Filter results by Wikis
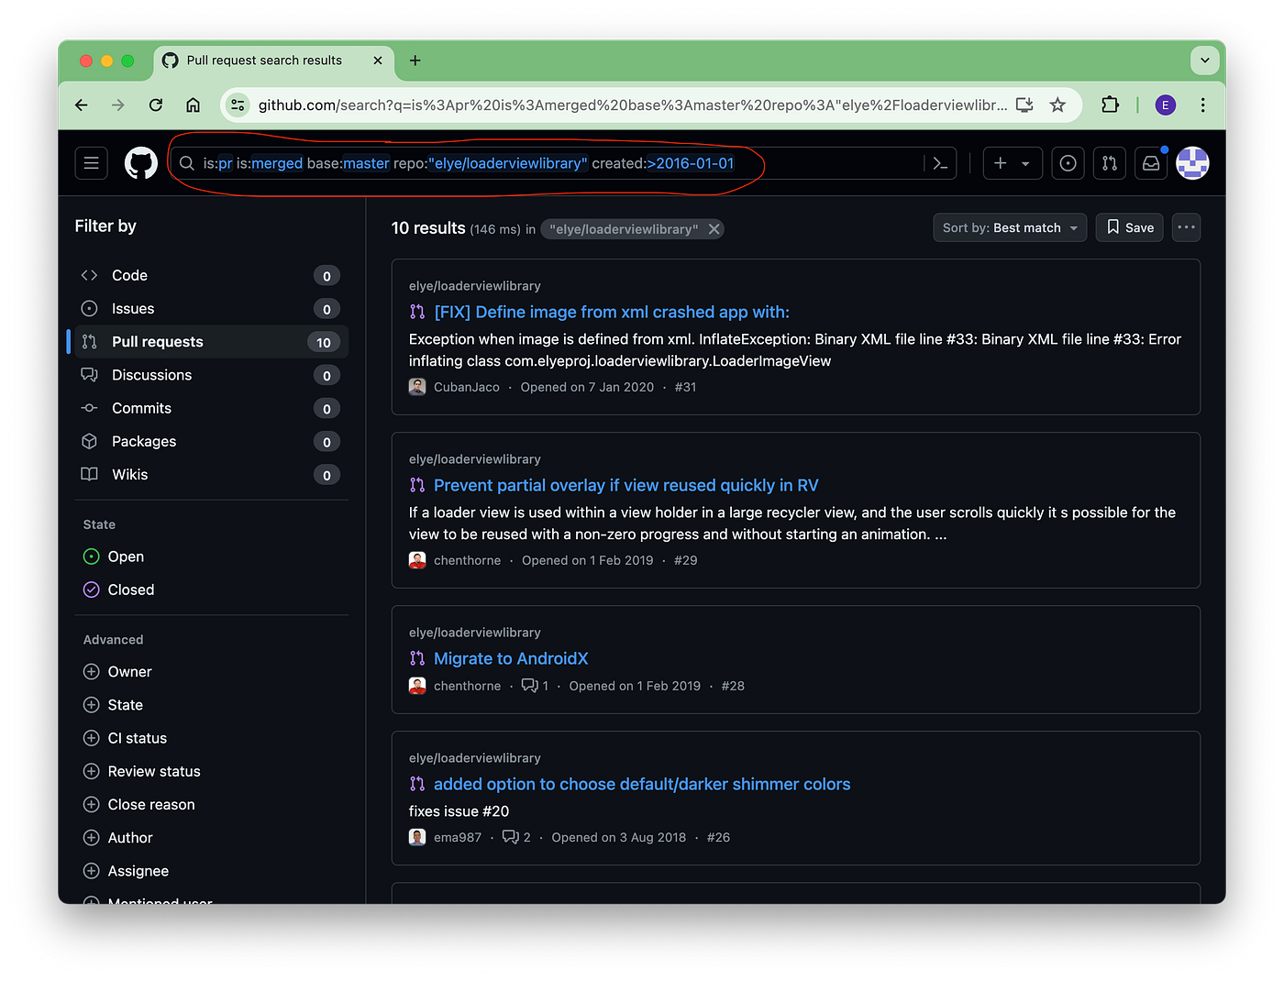Image resolution: width=1284 pixels, height=981 pixels. coord(210,474)
